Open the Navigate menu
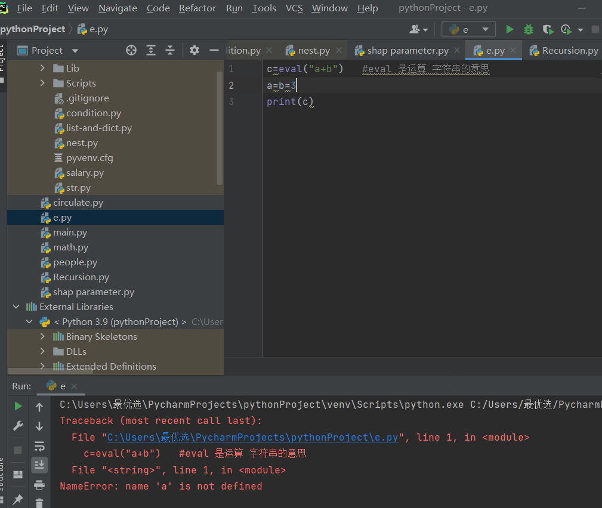 118,8
